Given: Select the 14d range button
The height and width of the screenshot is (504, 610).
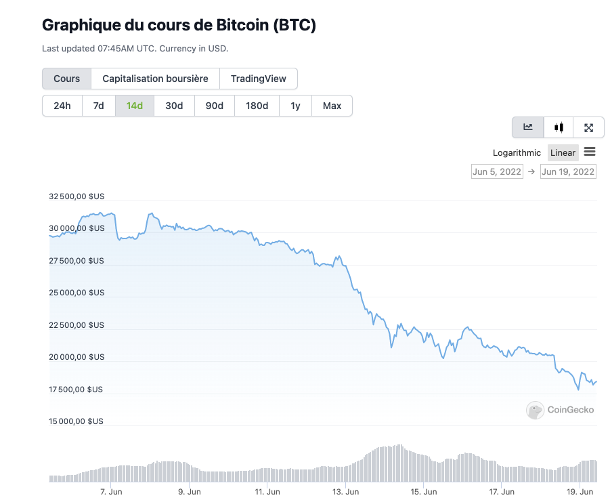Looking at the screenshot, I should coord(135,106).
